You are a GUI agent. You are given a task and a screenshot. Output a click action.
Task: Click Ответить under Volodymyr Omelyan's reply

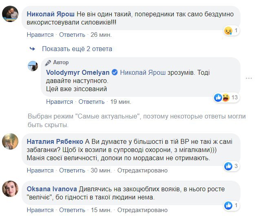[92, 102]
